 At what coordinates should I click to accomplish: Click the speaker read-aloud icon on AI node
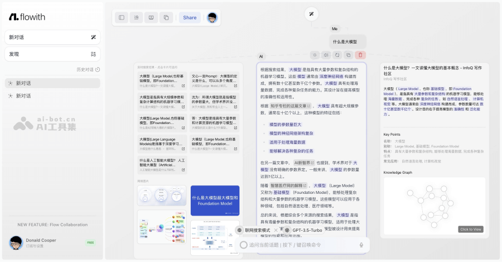point(325,55)
